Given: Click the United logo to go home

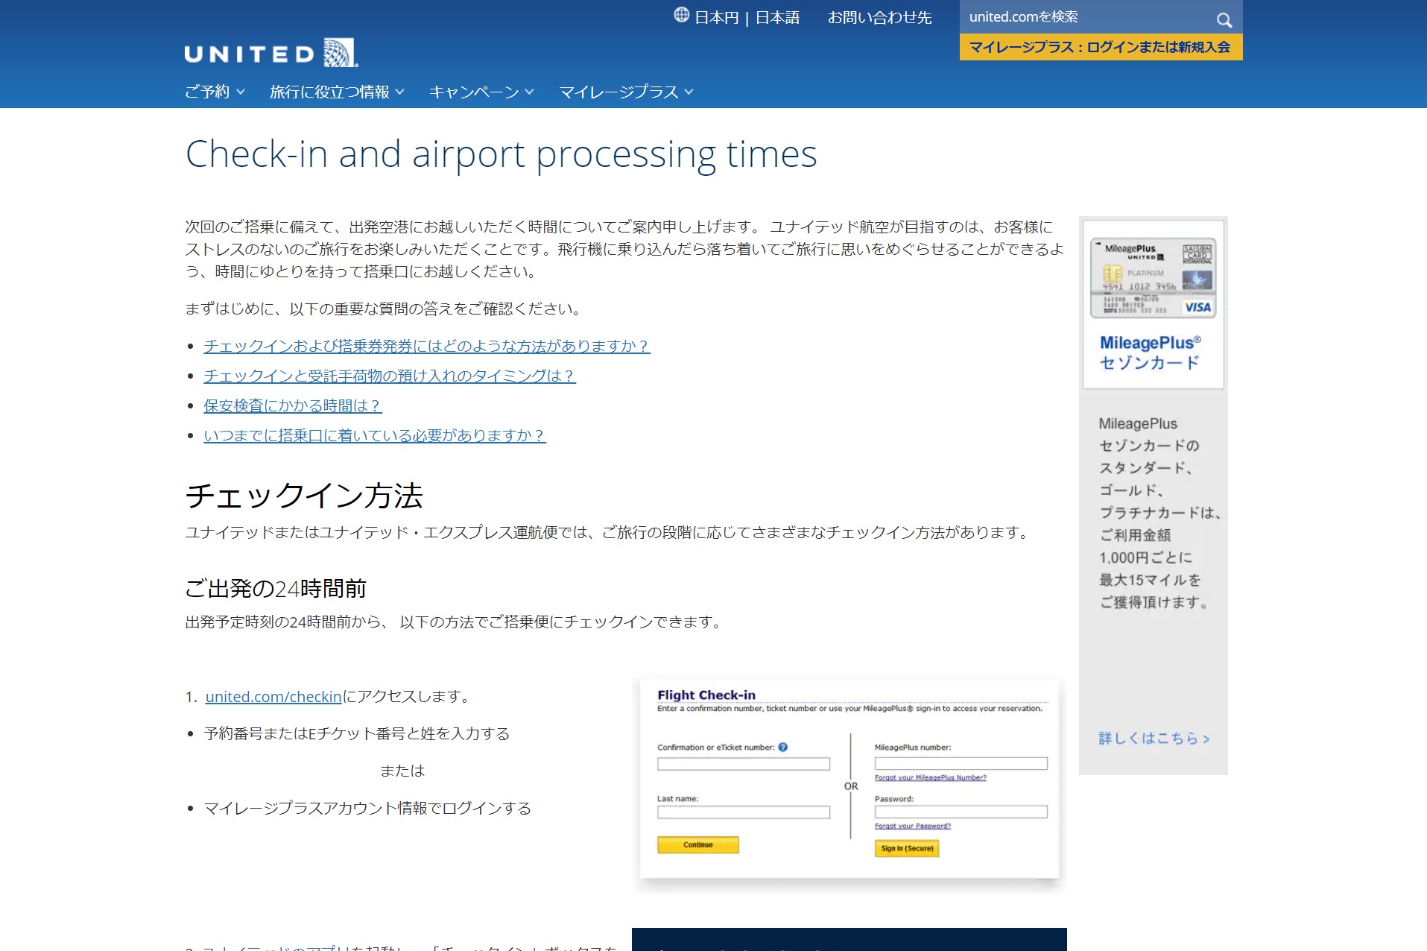Looking at the screenshot, I should click(271, 53).
